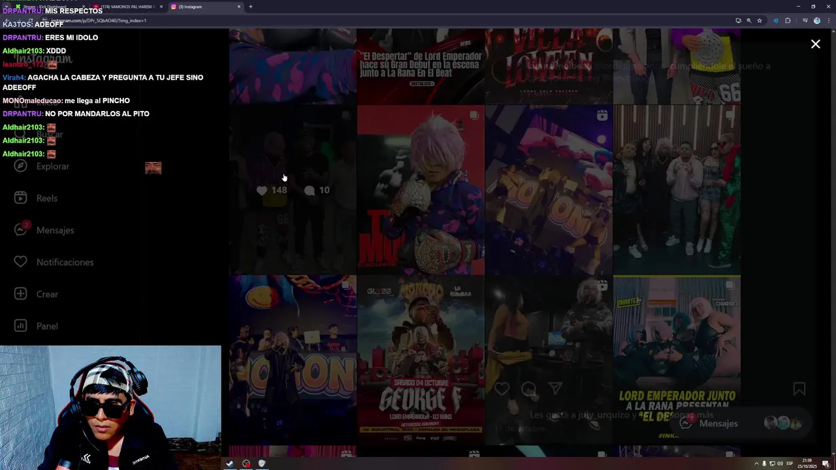
Task: Open the Reels section icon
Action: coord(20,198)
